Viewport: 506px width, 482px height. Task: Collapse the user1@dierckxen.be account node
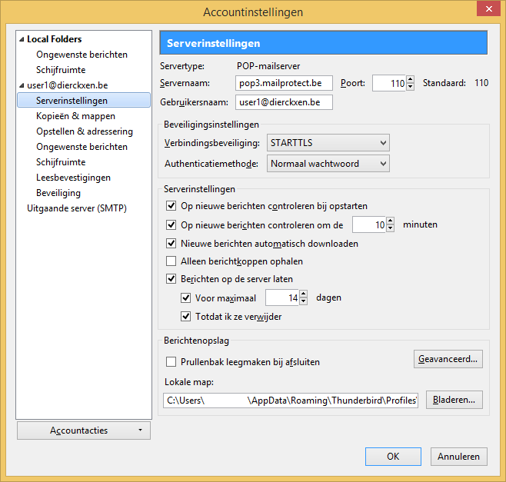tap(22, 85)
